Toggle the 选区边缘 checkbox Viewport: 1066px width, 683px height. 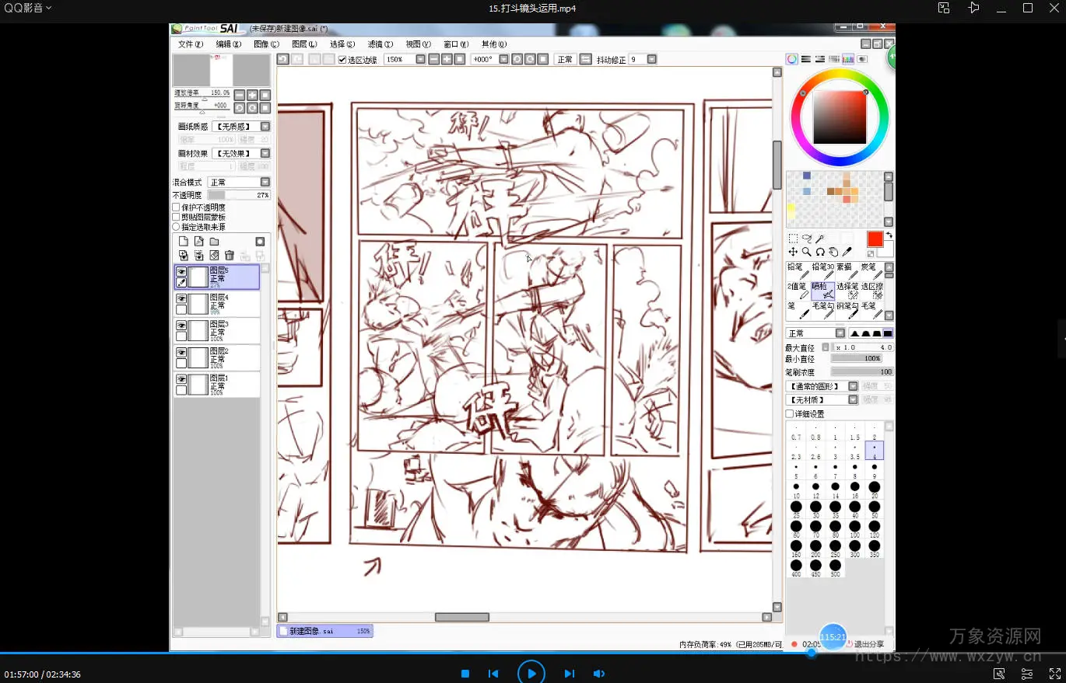[x=342, y=60]
